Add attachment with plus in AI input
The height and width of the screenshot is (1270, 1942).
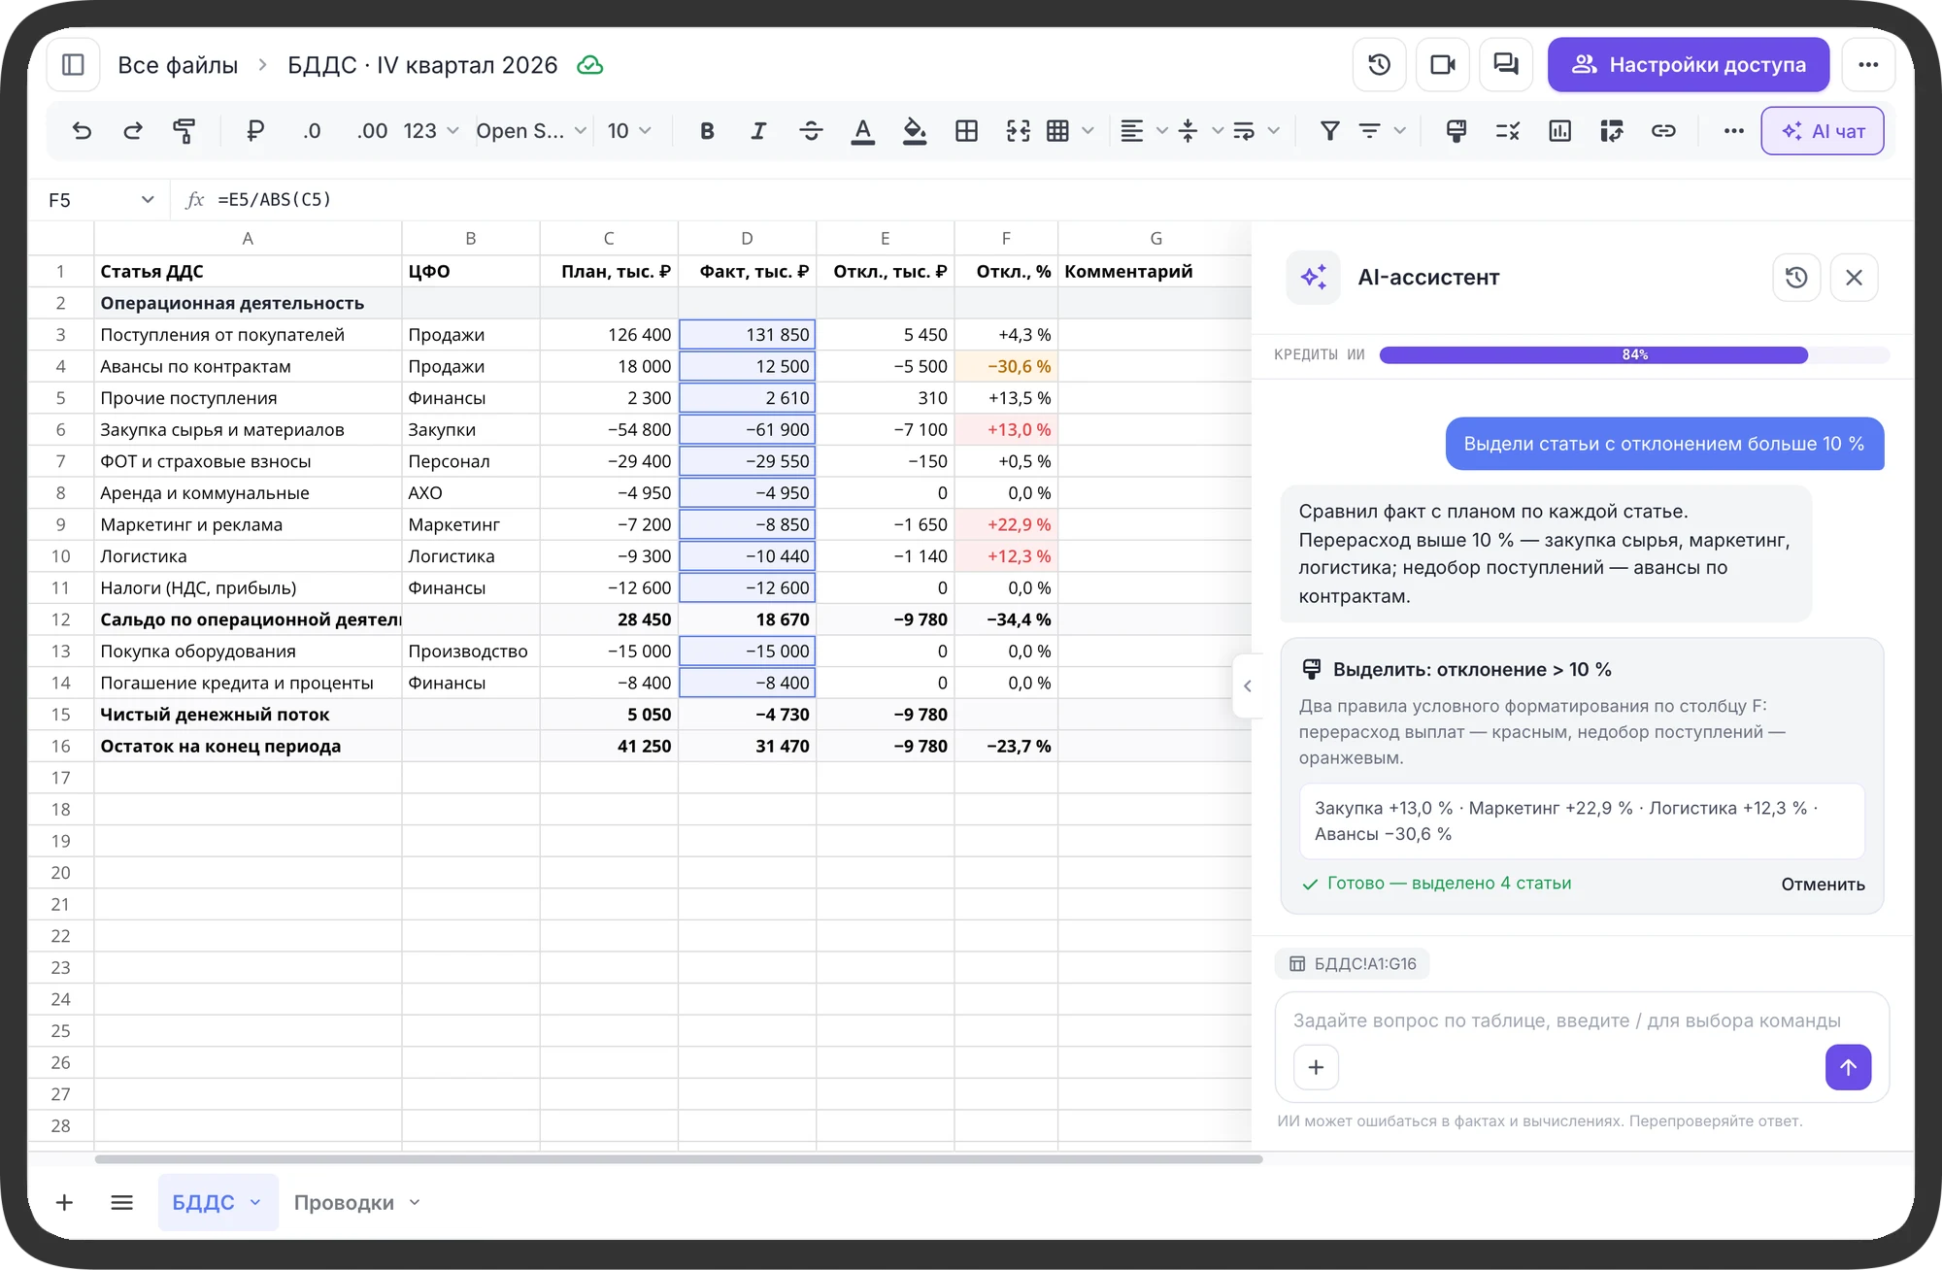(x=1316, y=1067)
